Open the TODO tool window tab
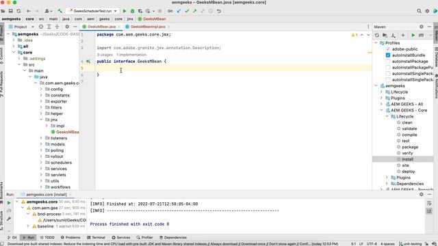 point(47,237)
